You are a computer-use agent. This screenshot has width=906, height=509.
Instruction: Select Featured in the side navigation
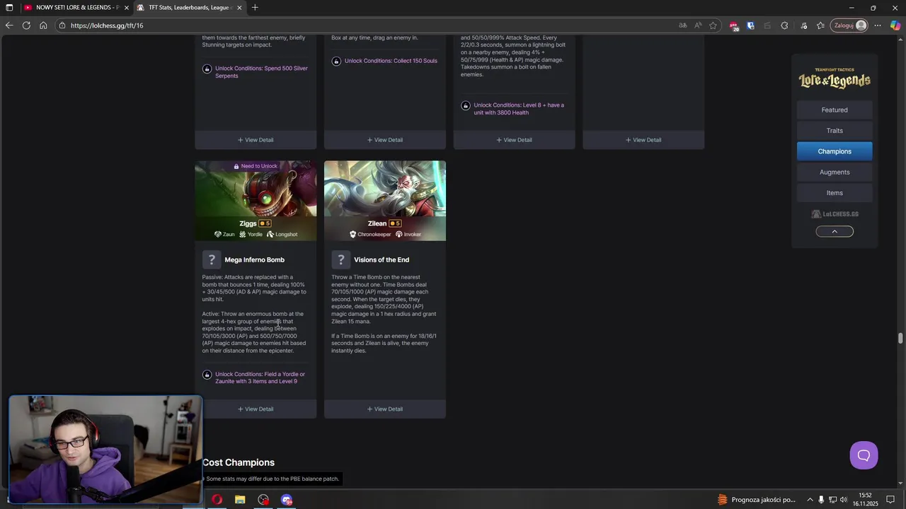[835, 110]
